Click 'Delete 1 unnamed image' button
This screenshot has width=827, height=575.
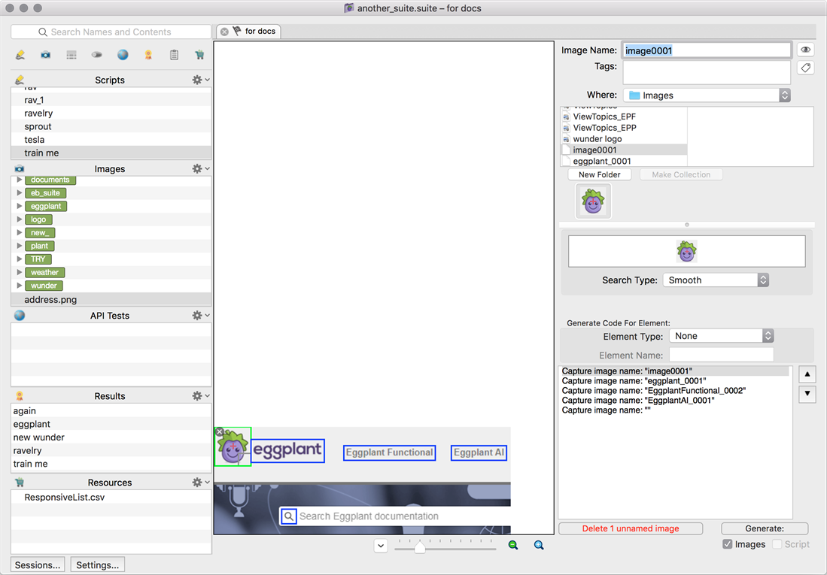tap(631, 528)
